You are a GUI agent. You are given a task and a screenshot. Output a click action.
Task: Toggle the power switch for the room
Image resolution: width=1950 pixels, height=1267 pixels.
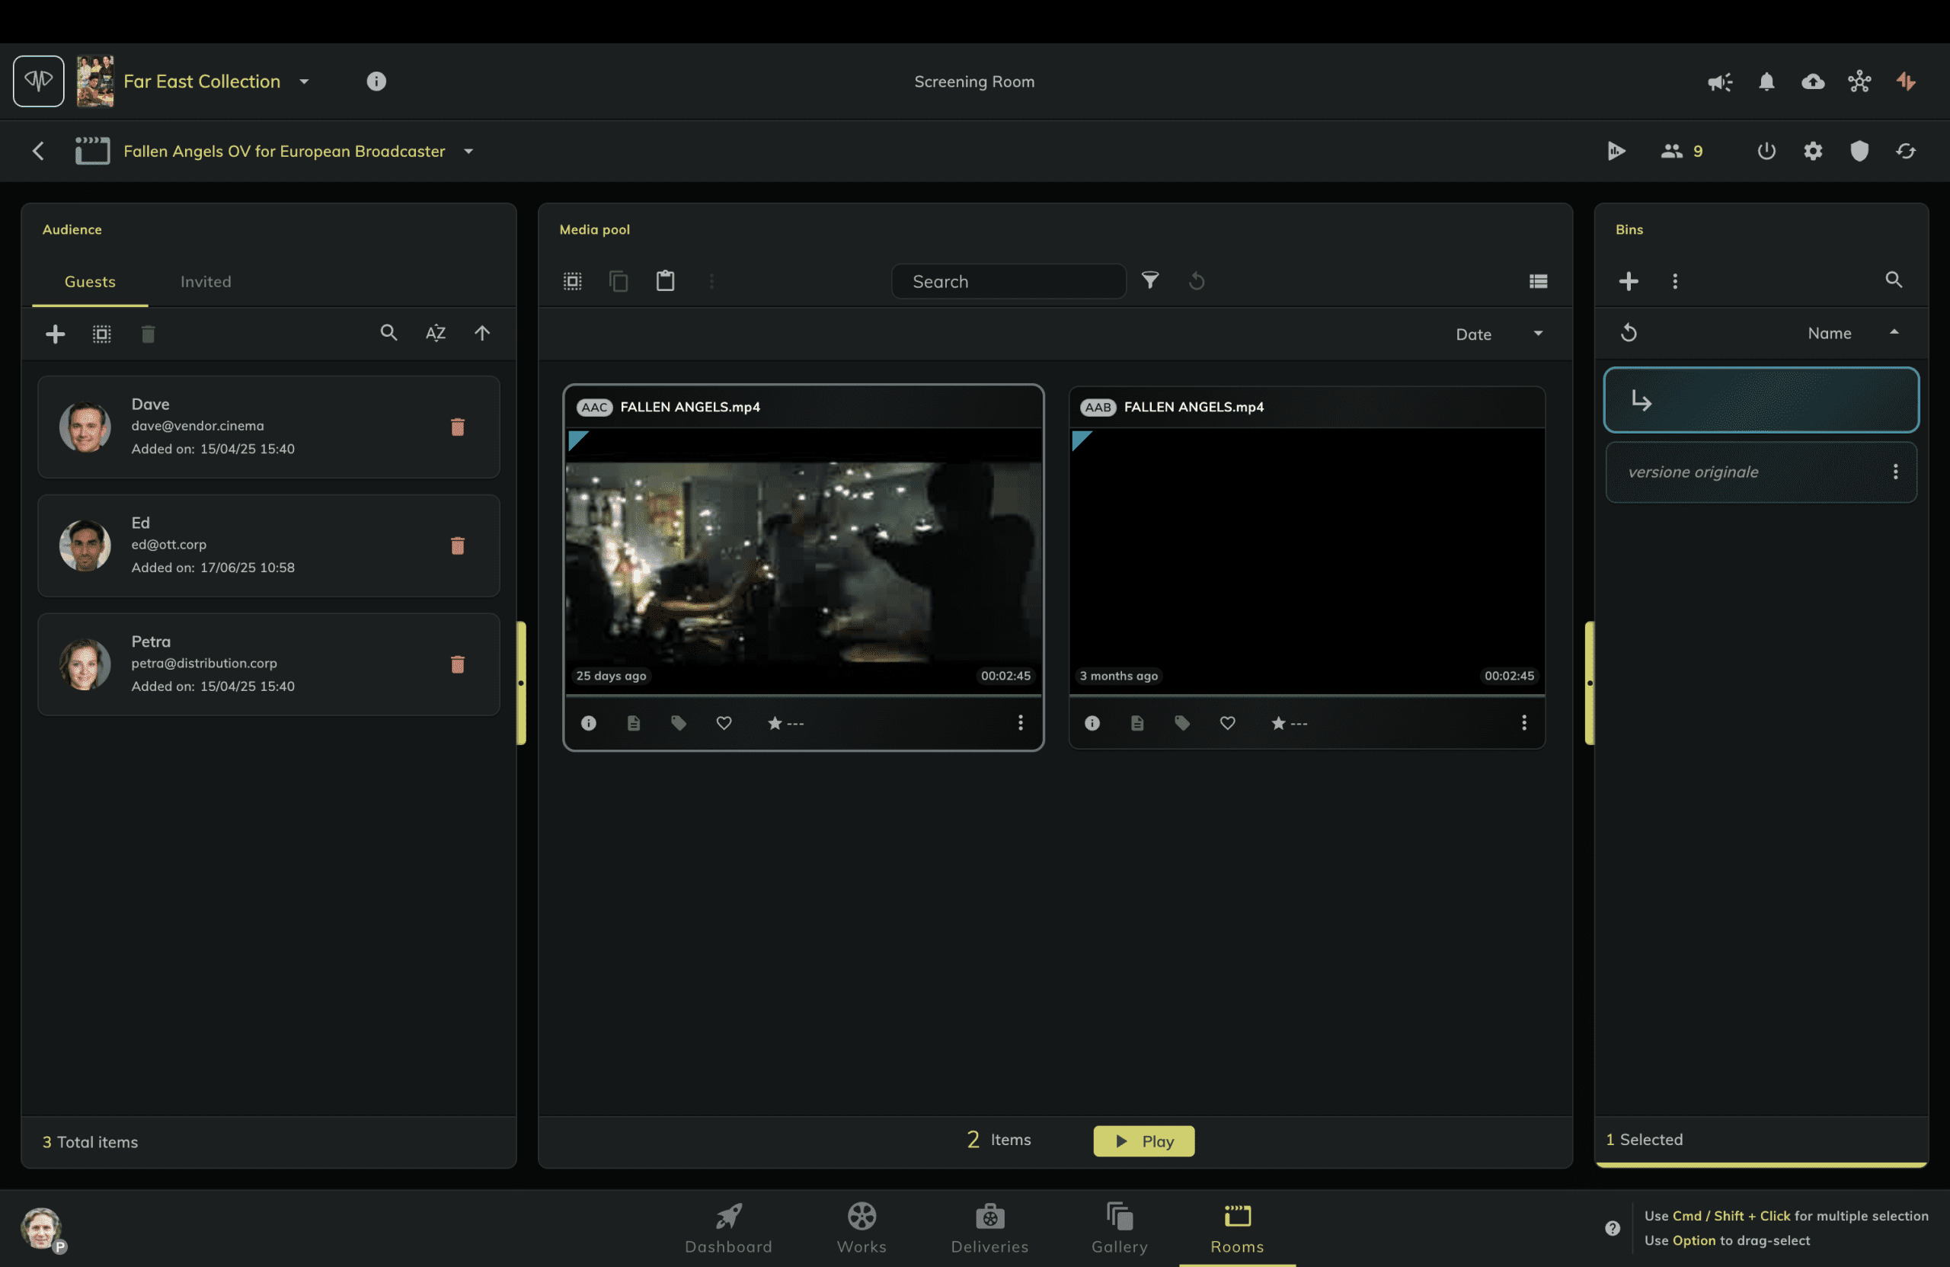point(1766,151)
